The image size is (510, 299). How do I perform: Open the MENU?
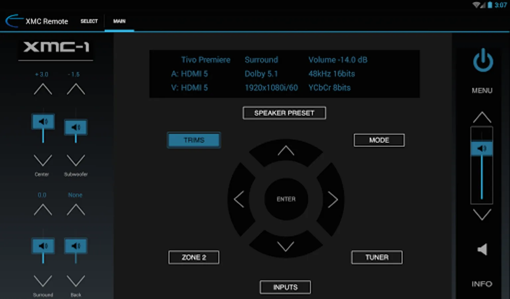point(482,90)
